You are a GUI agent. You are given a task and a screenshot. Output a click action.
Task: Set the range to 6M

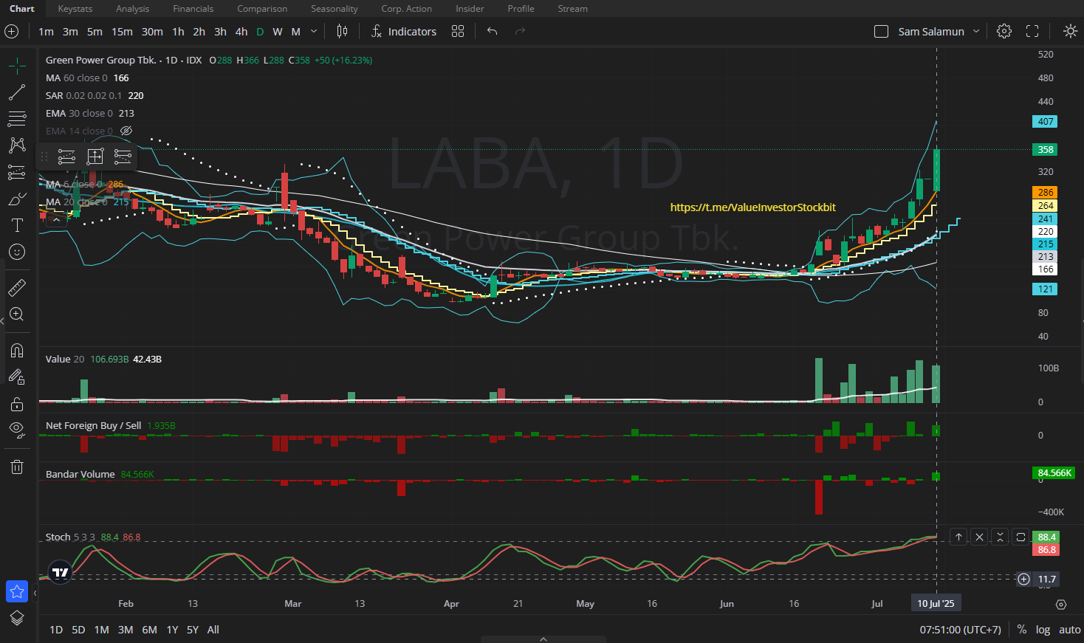coord(149,630)
